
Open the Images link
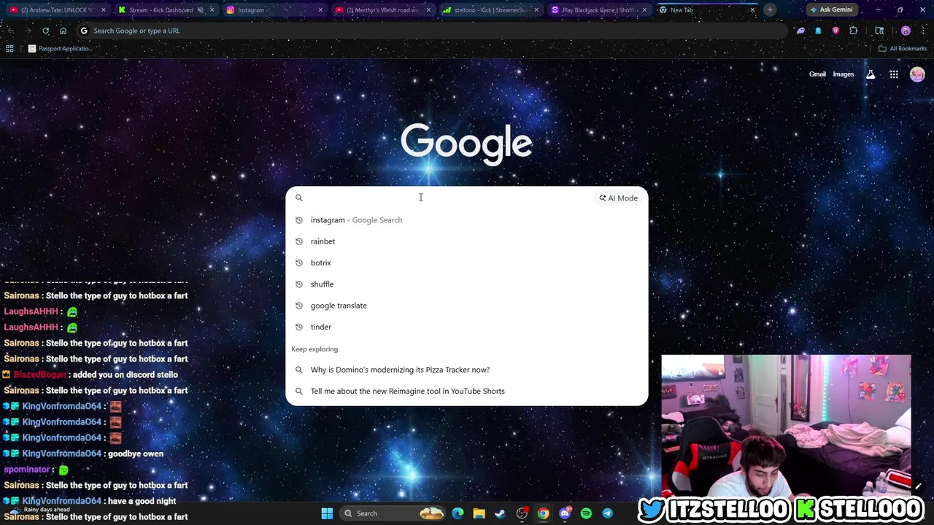point(844,74)
